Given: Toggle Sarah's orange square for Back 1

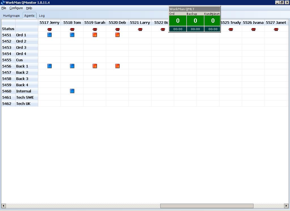Looking at the screenshot, I should 95,66.
